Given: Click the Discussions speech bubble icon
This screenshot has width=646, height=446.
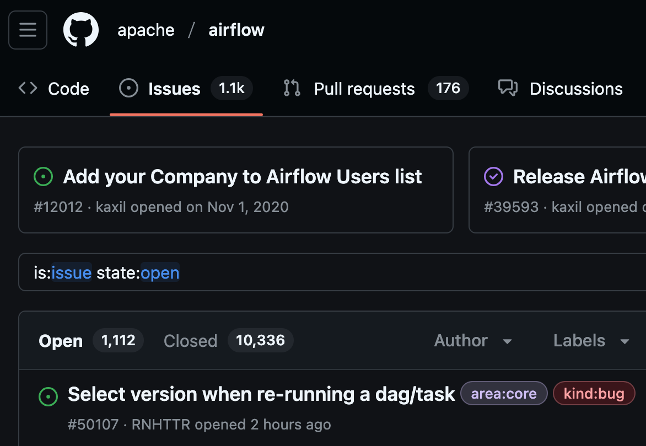Looking at the screenshot, I should (508, 88).
